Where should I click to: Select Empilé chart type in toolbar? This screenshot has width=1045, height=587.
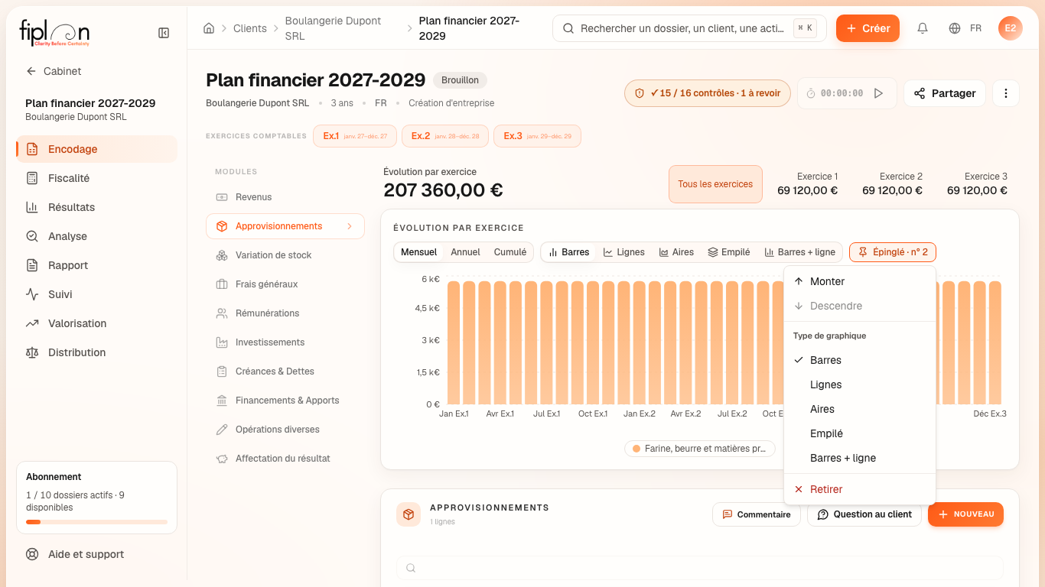click(x=729, y=252)
